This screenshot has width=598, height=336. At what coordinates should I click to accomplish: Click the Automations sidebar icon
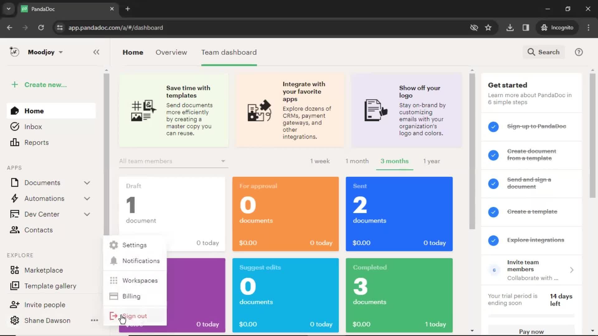[x=14, y=198]
